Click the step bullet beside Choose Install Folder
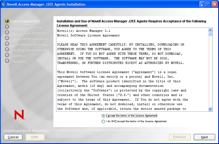This screenshot has width=219, height=144. tap(7, 27)
